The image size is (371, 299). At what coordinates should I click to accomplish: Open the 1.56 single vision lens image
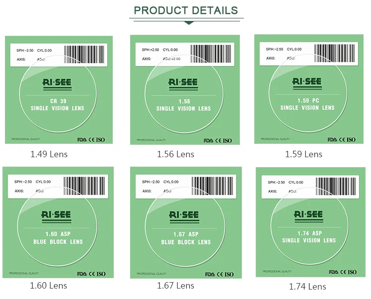click(x=184, y=90)
